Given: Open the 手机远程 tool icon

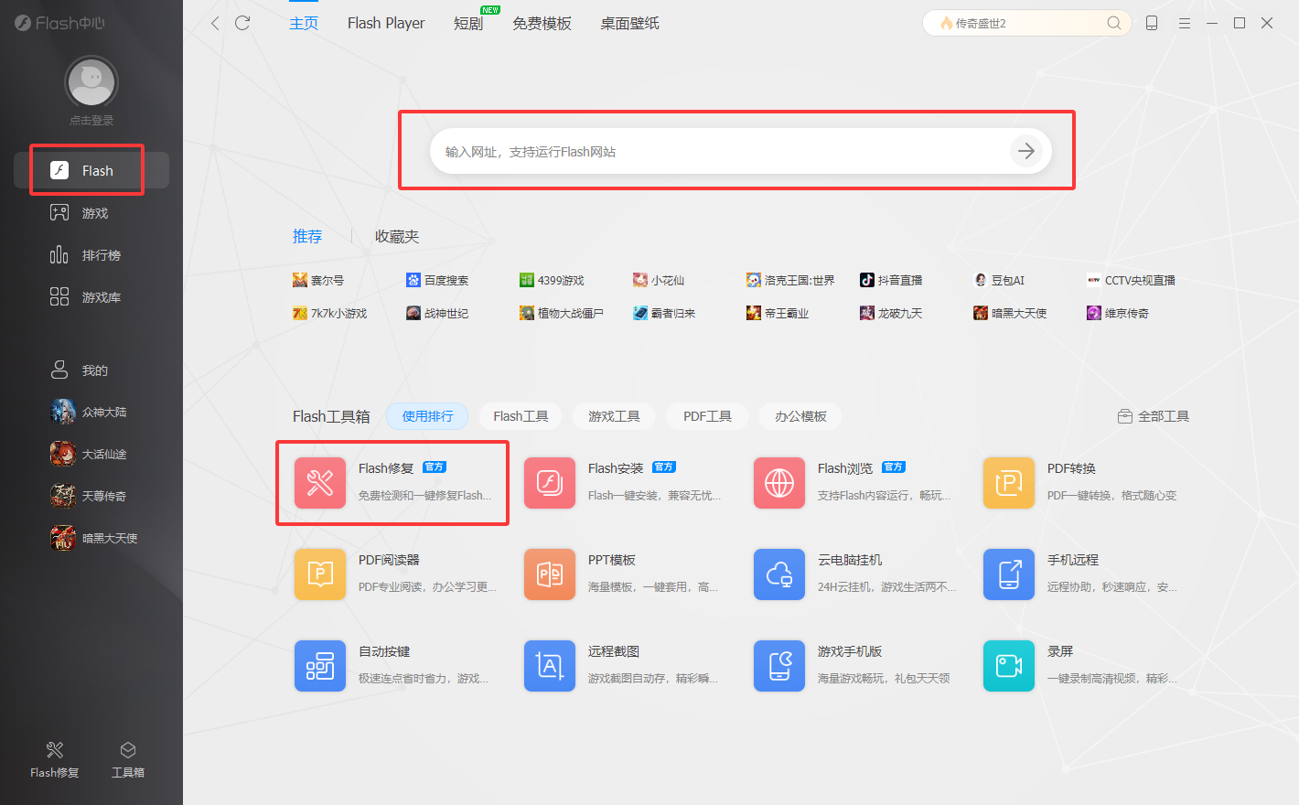Looking at the screenshot, I should [1009, 574].
